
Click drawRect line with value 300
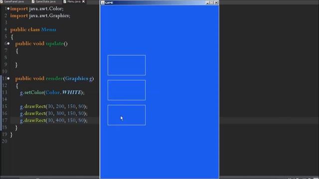point(54,113)
